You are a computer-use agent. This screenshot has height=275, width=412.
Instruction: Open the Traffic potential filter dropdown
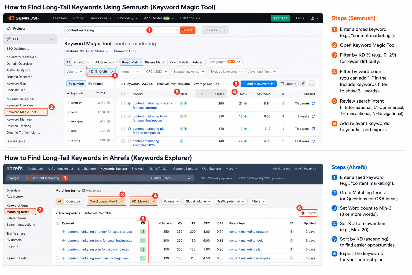(x=231, y=201)
